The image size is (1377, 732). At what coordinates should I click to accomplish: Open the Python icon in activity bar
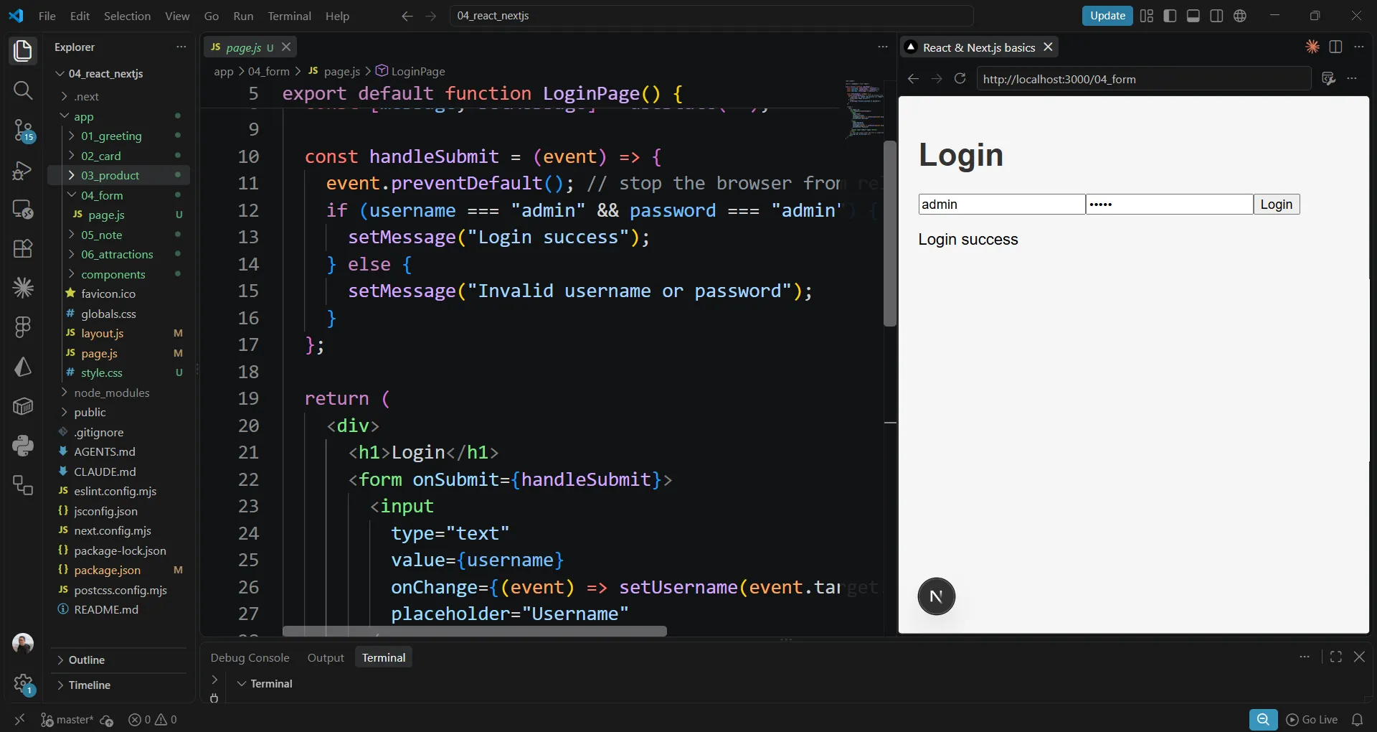23,446
